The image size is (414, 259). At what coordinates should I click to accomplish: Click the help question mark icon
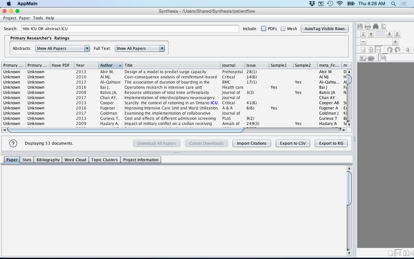[x=13, y=143]
